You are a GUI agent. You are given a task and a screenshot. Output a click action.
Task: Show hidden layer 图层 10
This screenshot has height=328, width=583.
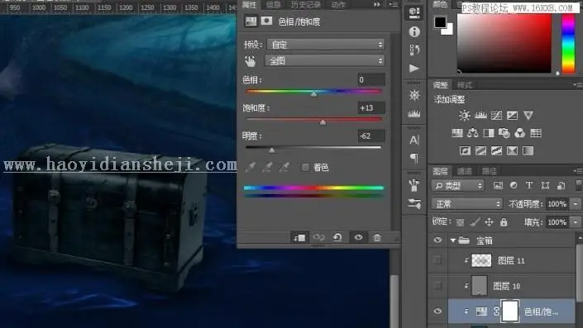pyautogui.click(x=438, y=286)
